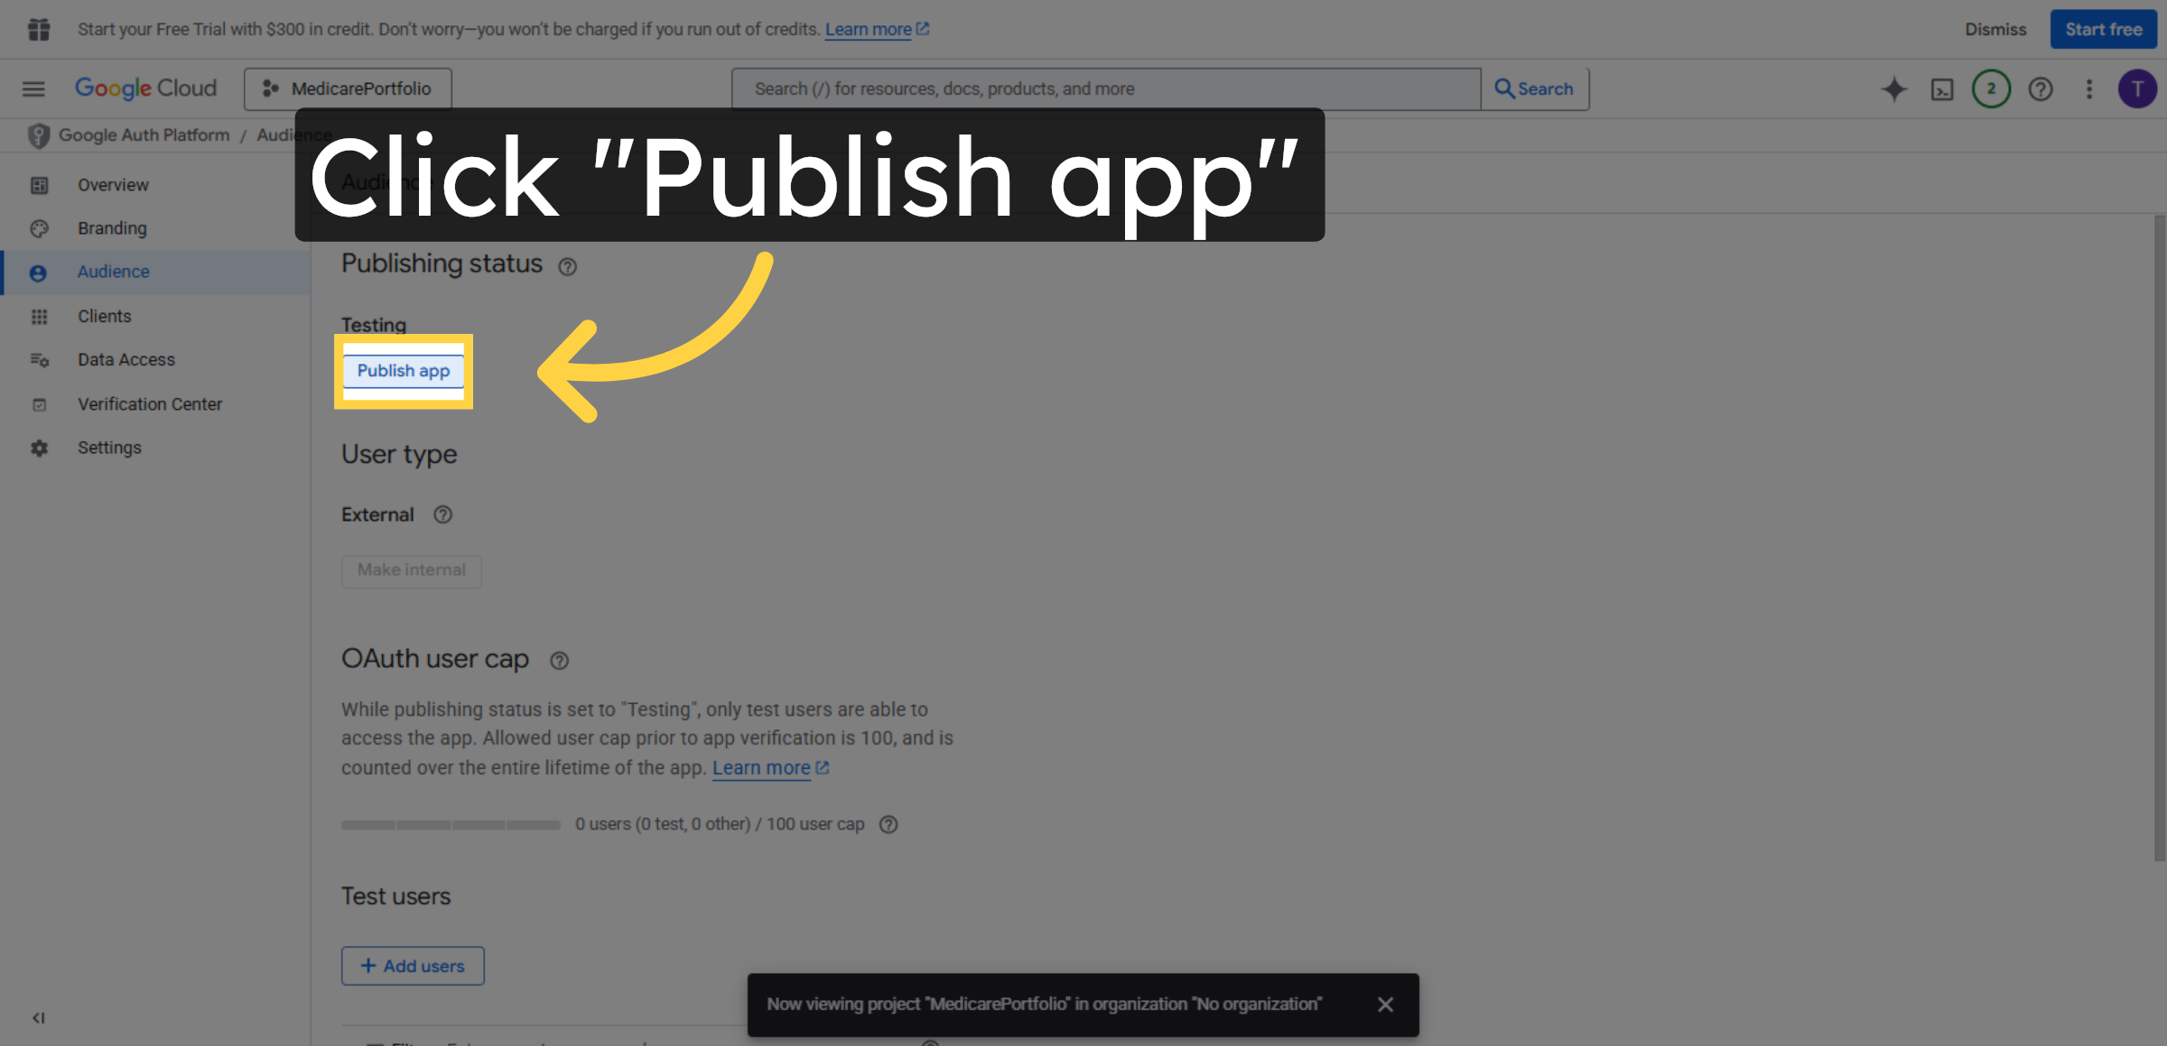Open the MedicarePortfolio project picker
Image resolution: width=2167 pixels, height=1046 pixels.
pos(347,88)
